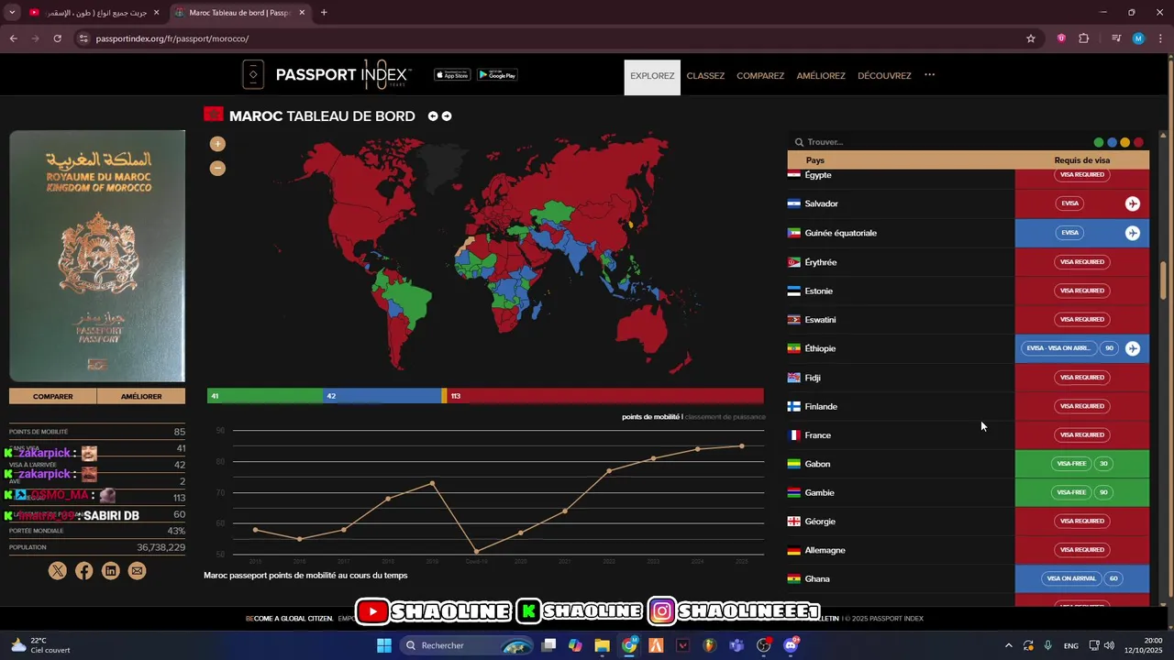Click the Passport Index logo
1174x660 pixels.
click(327, 75)
